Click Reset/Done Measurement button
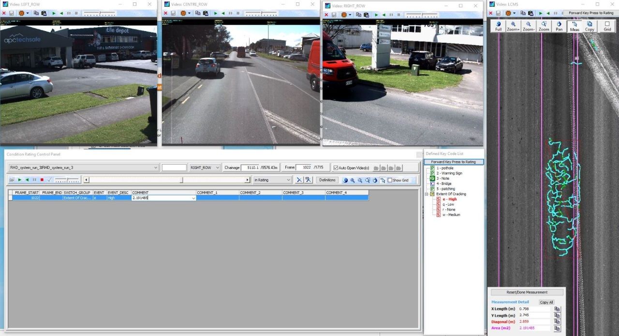The height and width of the screenshot is (336, 619). [527, 292]
